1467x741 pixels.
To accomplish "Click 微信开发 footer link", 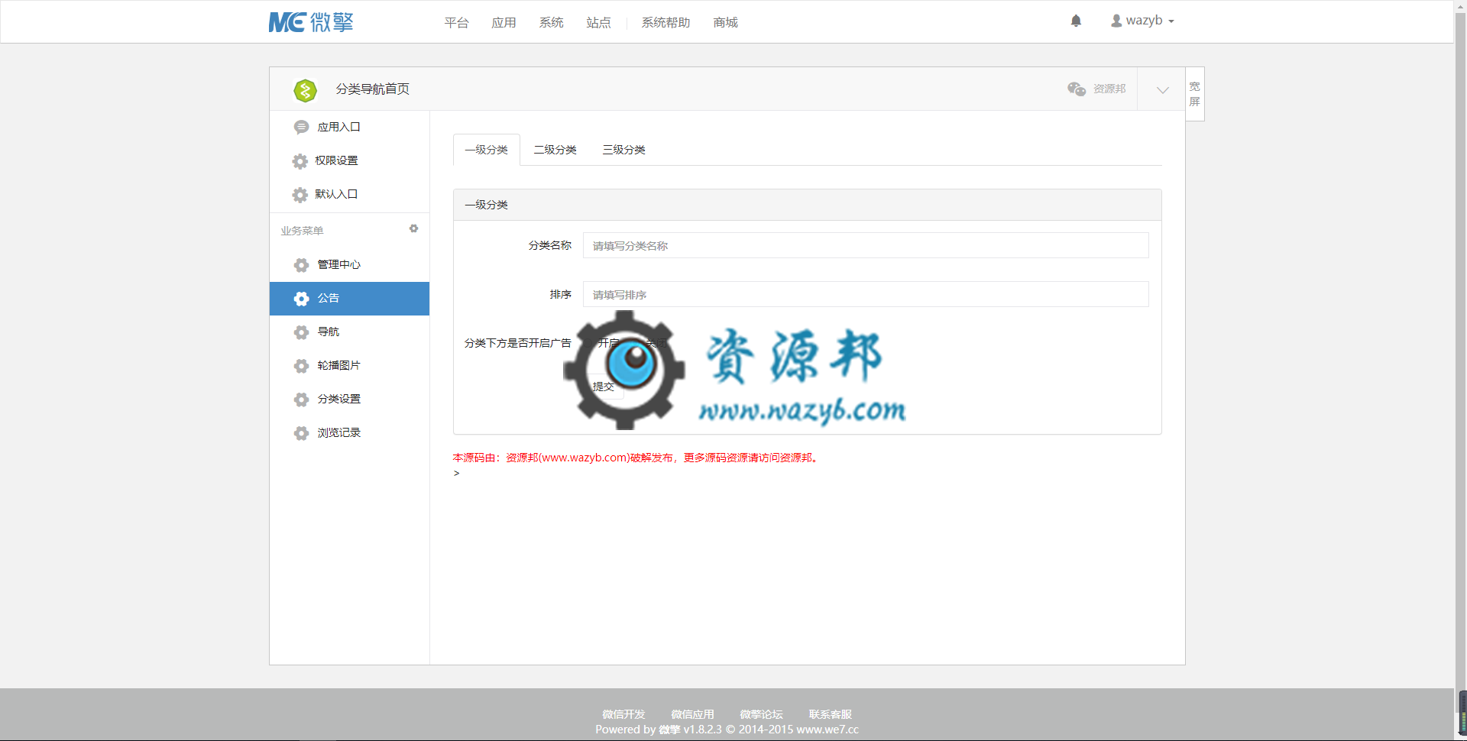I will click(623, 714).
